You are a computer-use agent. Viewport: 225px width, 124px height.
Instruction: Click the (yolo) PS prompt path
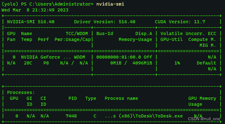[47, 4]
